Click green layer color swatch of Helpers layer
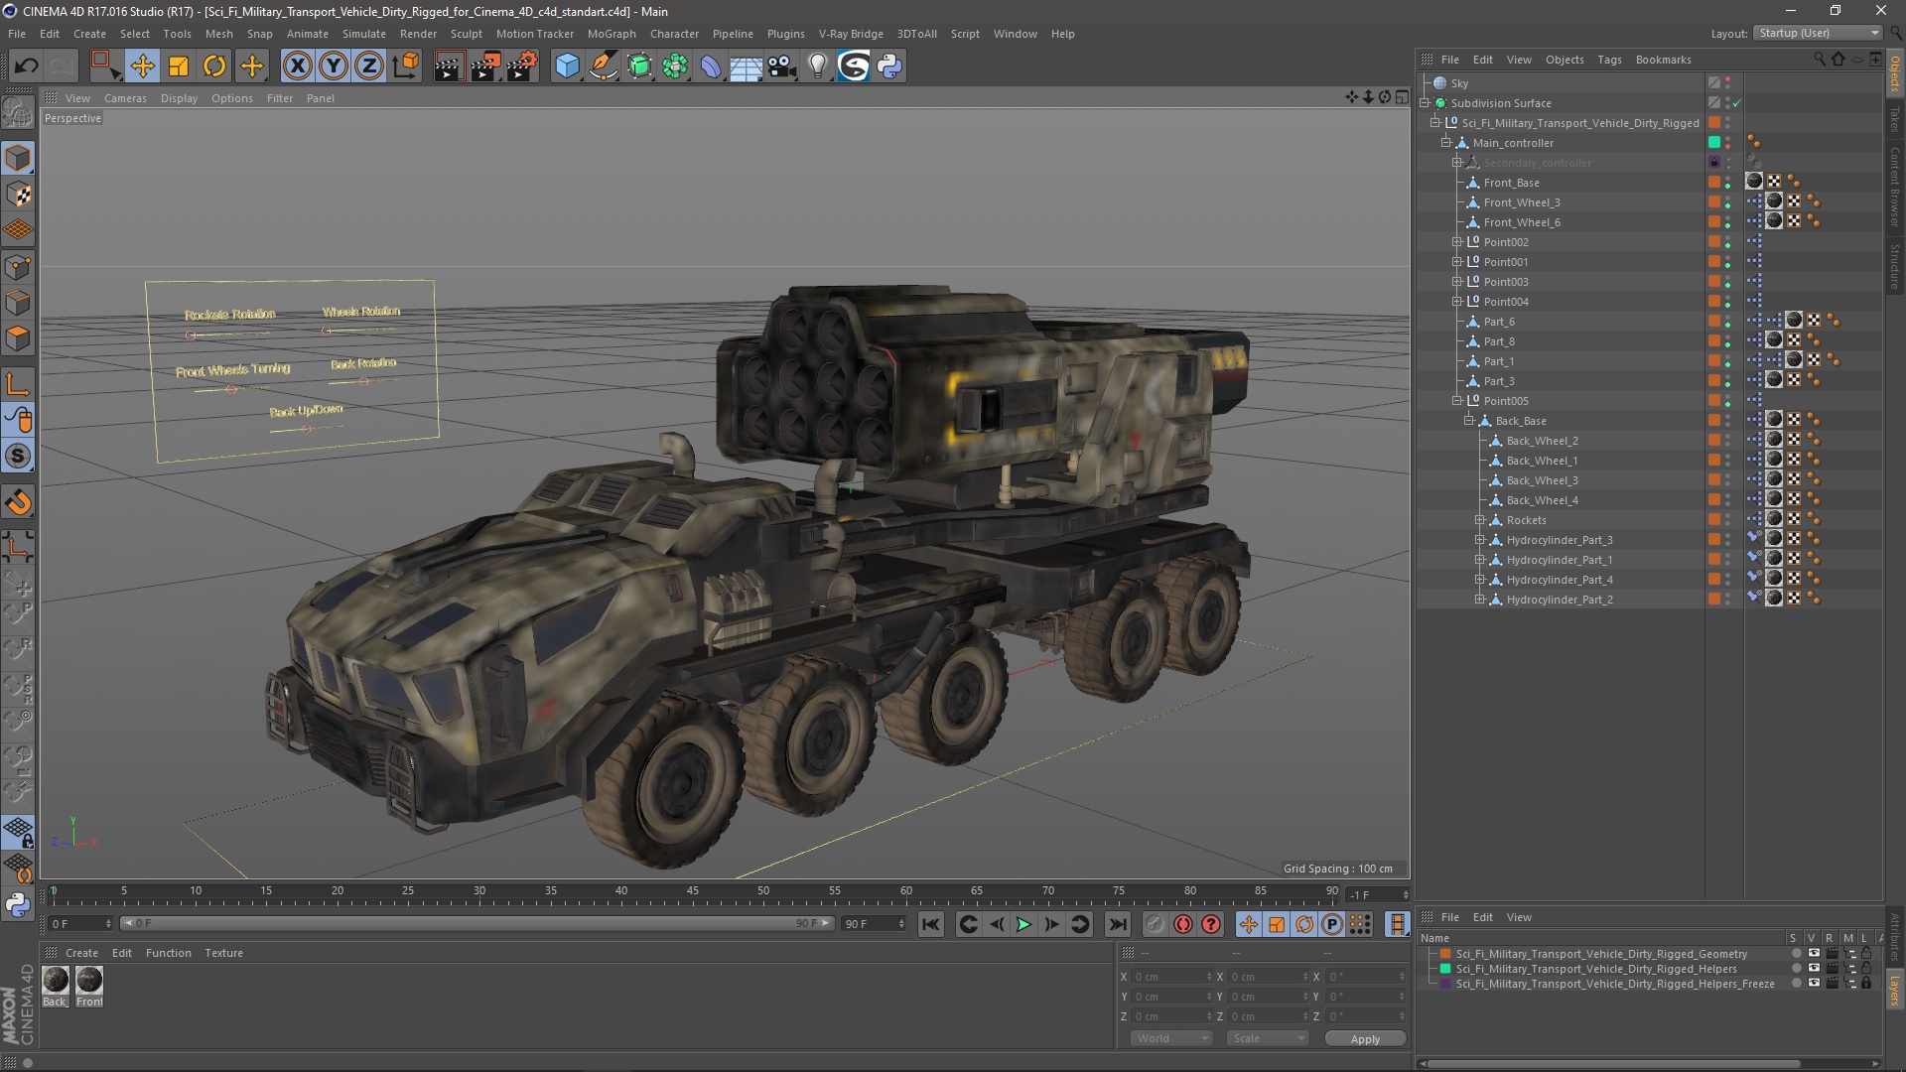 (x=1445, y=969)
